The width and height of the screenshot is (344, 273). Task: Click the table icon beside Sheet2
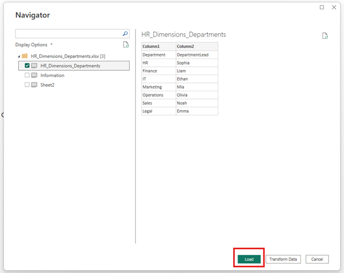point(34,85)
